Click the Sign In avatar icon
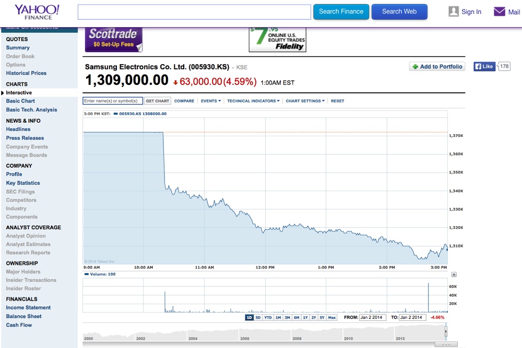Image resolution: width=522 pixels, height=348 pixels. click(454, 11)
